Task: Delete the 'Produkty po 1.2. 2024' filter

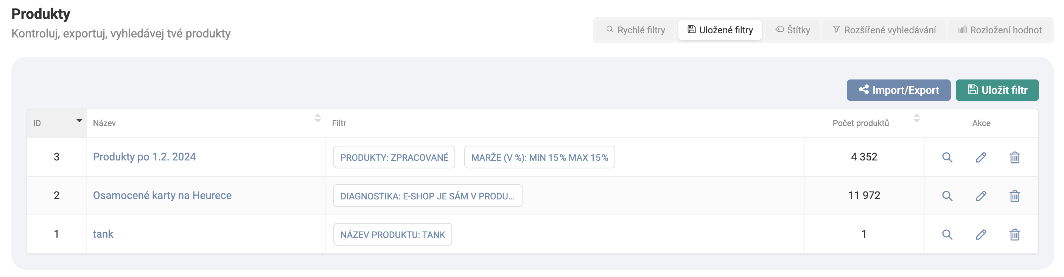Action: click(x=1014, y=157)
